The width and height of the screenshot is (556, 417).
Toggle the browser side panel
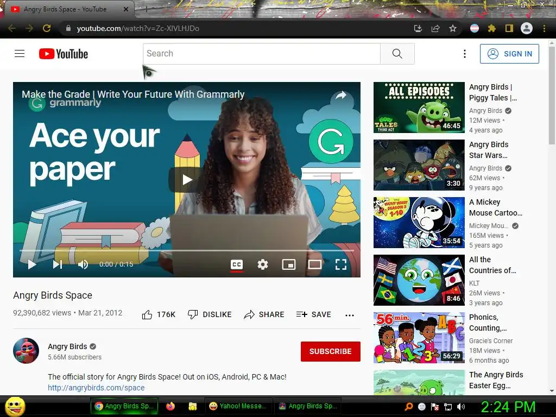[509, 28]
